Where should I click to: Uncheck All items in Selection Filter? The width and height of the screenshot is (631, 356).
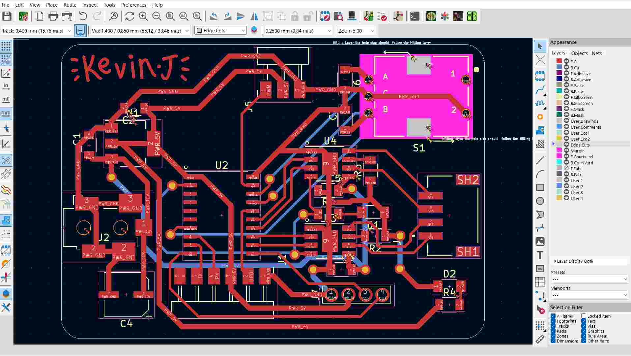pos(553,316)
